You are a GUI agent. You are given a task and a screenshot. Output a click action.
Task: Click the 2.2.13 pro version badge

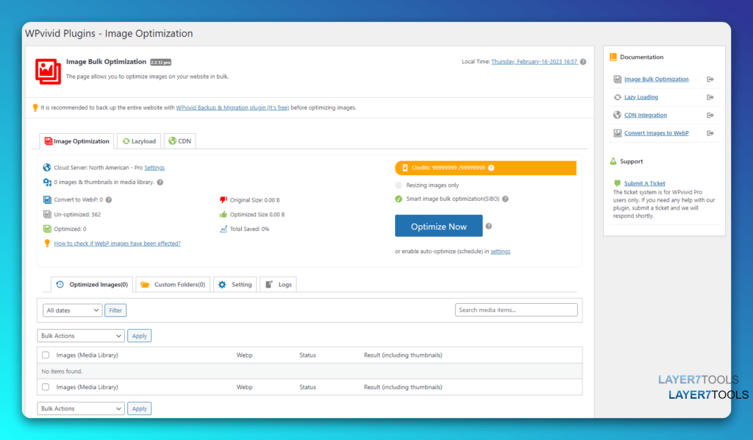[160, 63]
